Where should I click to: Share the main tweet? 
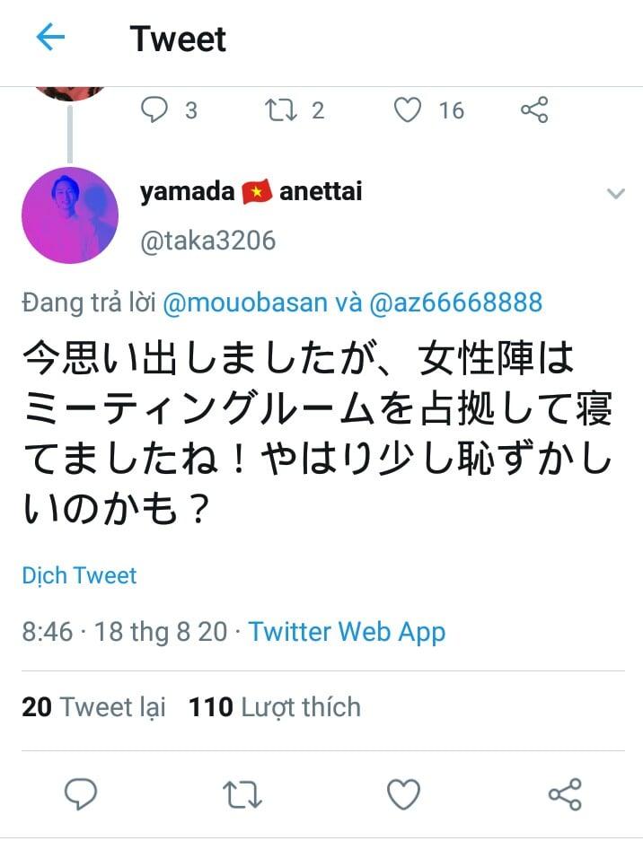point(564,794)
